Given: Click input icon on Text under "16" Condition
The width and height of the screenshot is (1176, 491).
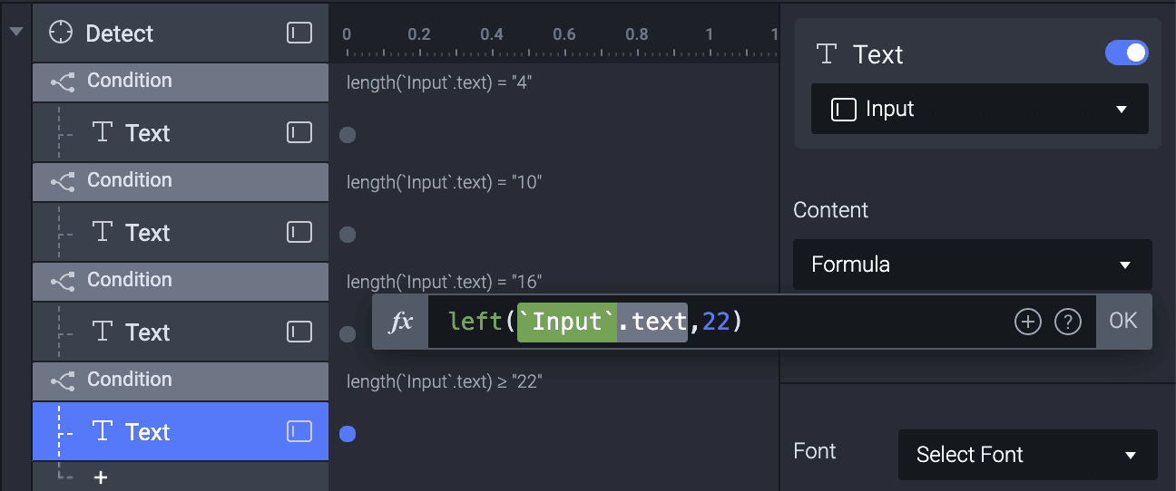Looking at the screenshot, I should tap(299, 332).
